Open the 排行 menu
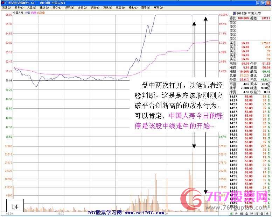 point(57,8)
